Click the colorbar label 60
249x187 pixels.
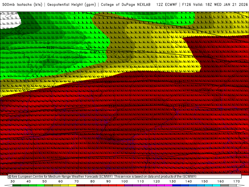point(60,181)
